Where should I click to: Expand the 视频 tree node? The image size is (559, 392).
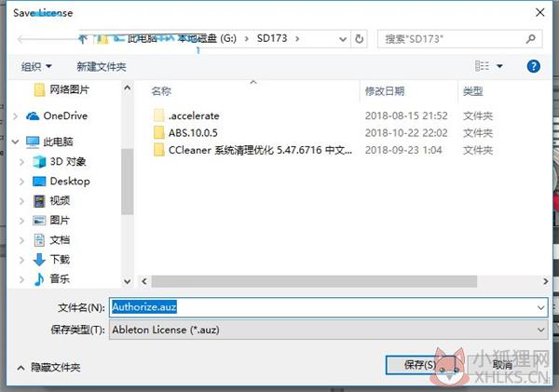pos(21,201)
